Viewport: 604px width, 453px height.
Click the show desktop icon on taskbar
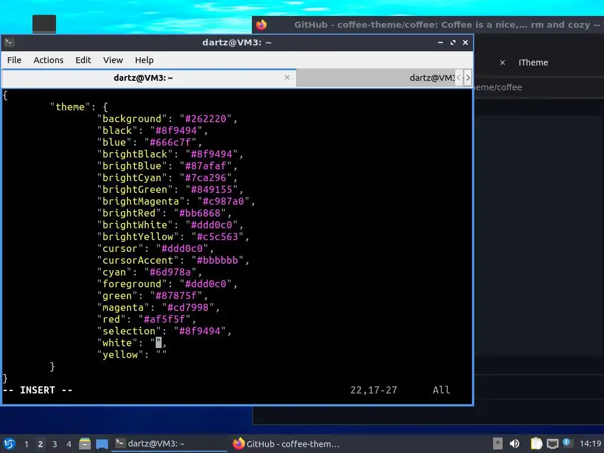pyautogui.click(x=101, y=444)
